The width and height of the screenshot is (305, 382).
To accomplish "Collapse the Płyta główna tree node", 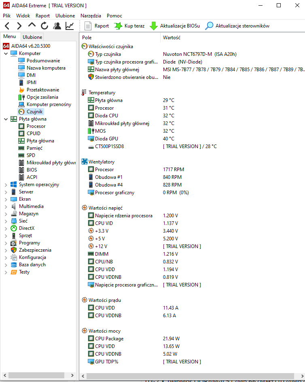I will tap(6, 119).
